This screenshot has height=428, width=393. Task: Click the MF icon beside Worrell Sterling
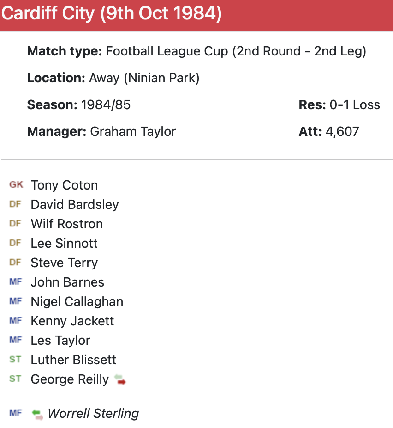16,413
